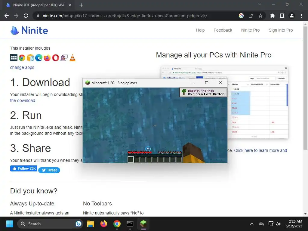Minimize the Minecraft 1.20 window
Image resolution: width=308 pixels, height=231 pixels.
point(193,83)
